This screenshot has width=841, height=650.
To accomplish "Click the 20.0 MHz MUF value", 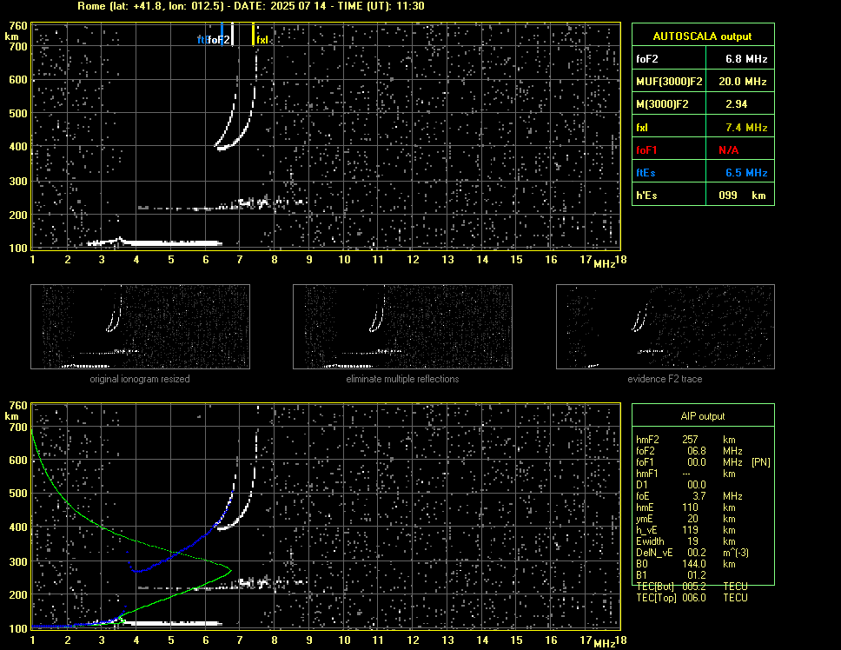I will coord(742,82).
